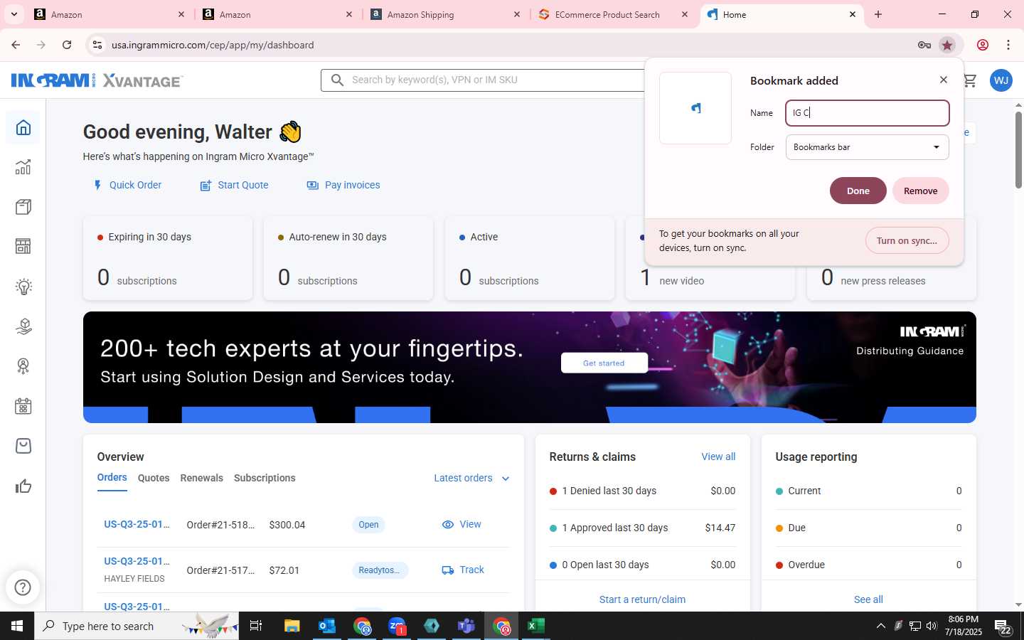Click the Windows taskbar search box
The image size is (1024, 640).
click(137, 626)
